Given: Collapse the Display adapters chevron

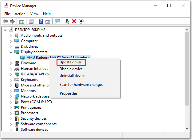Looking at the screenshot, I should tap(11, 52).
